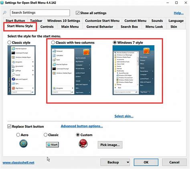The height and width of the screenshot is (169, 190).
Task: Open the Select skin... link
Action: (x=124, y=116)
